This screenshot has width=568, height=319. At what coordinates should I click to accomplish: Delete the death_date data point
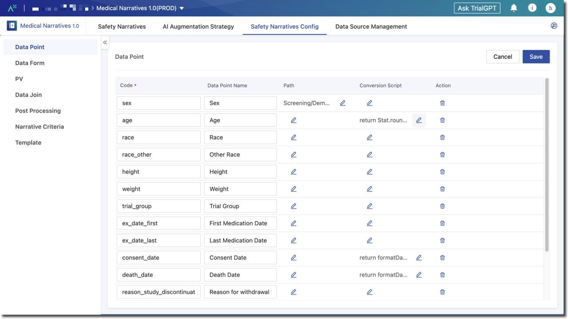442,275
